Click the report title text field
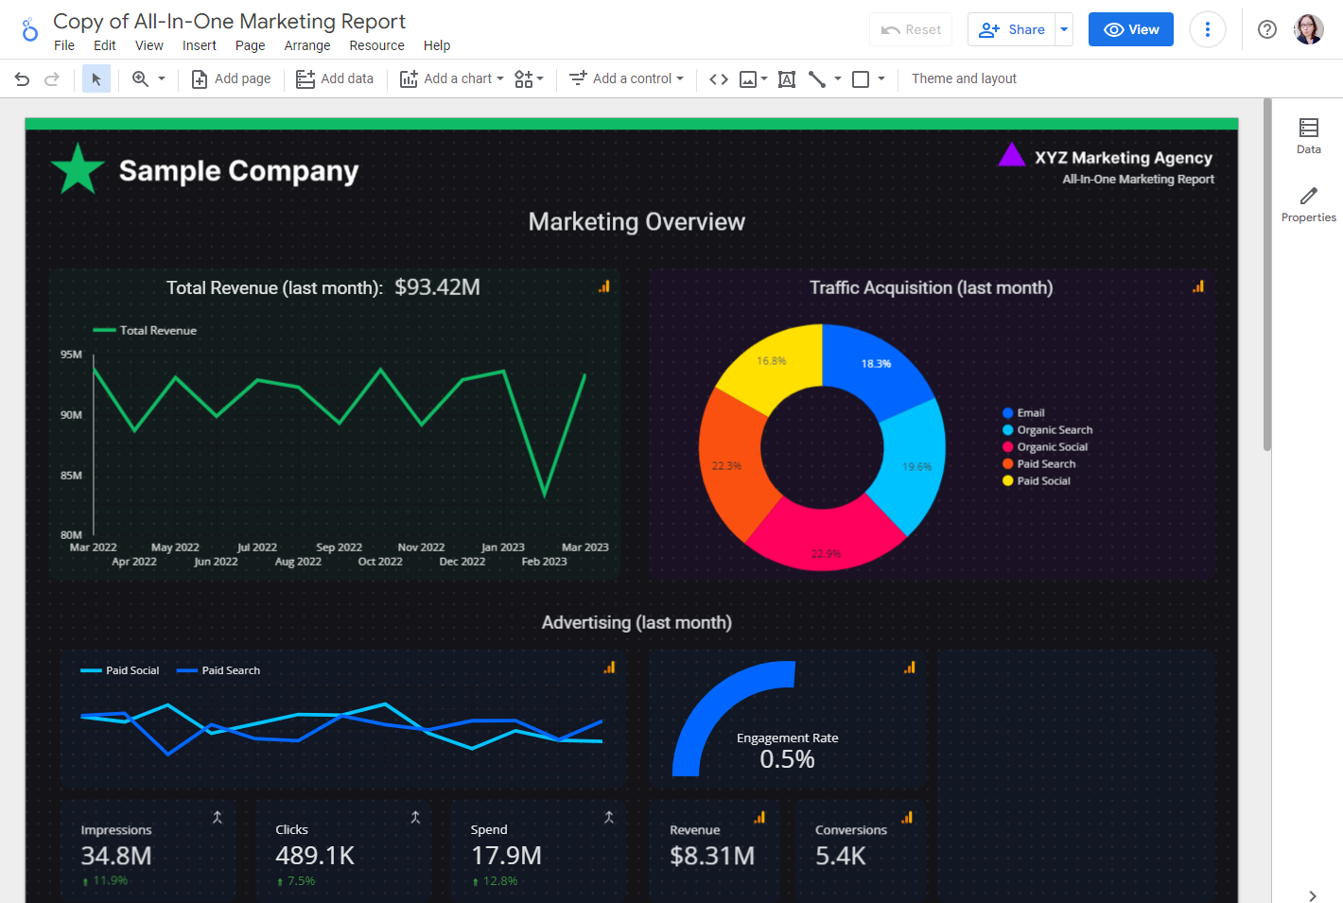1343x903 pixels. point(229,21)
